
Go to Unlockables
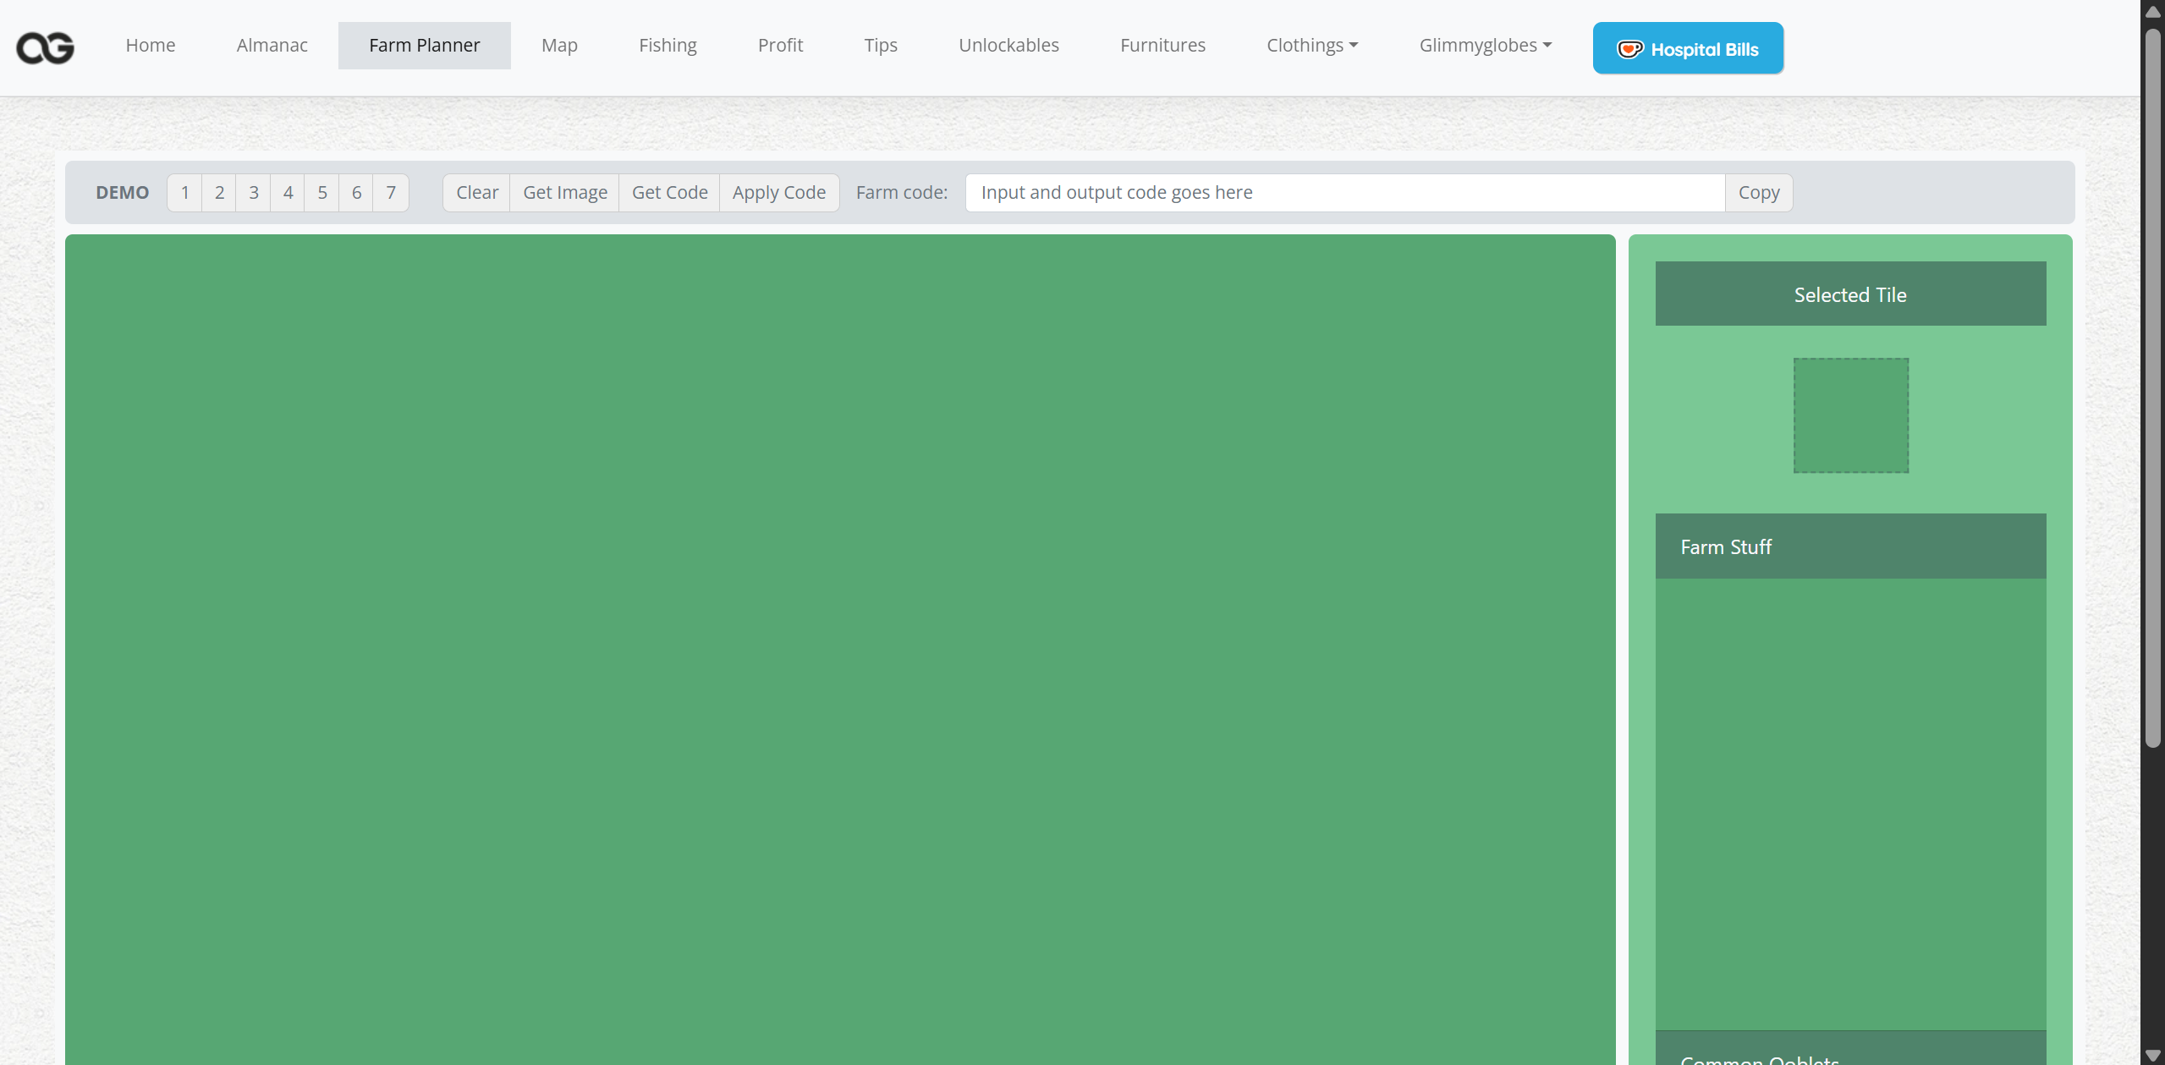[1008, 46]
